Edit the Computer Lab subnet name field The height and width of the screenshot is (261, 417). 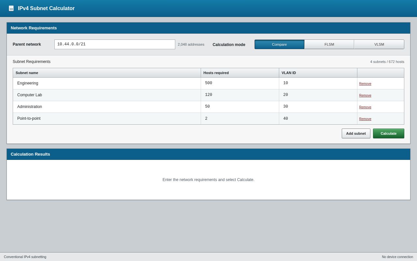(x=107, y=95)
